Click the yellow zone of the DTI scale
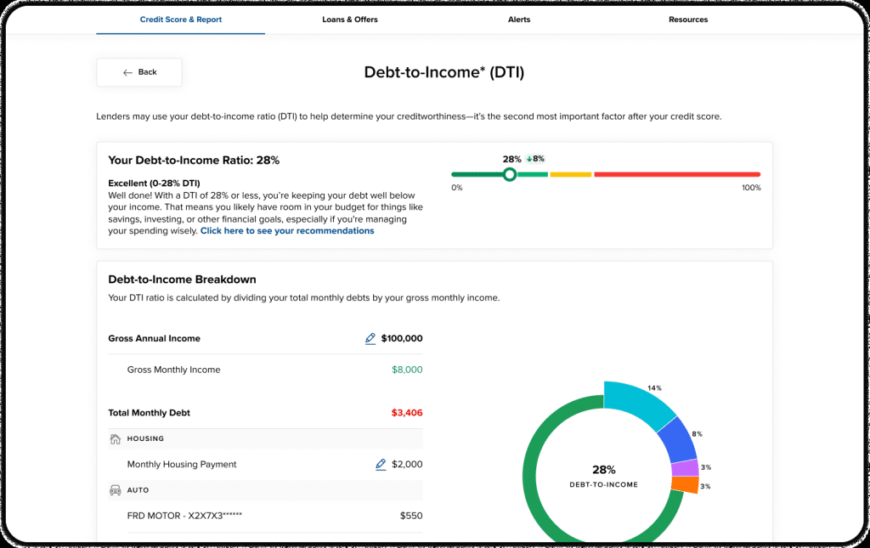The height and width of the screenshot is (548, 870). (x=569, y=174)
